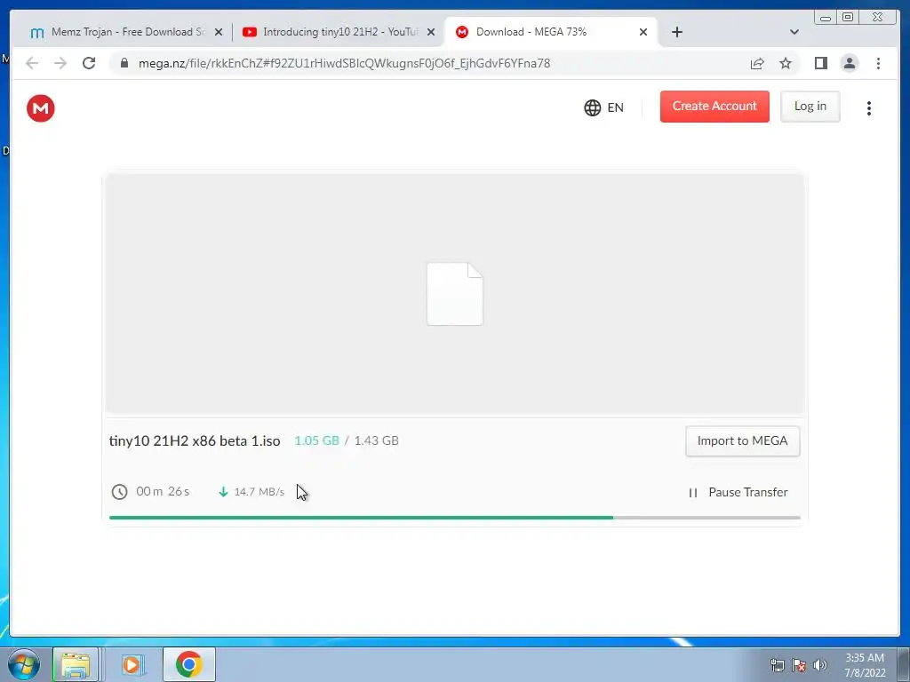This screenshot has height=682, width=910.
Task: Click the remaining time clock icon
Action: tap(120, 492)
